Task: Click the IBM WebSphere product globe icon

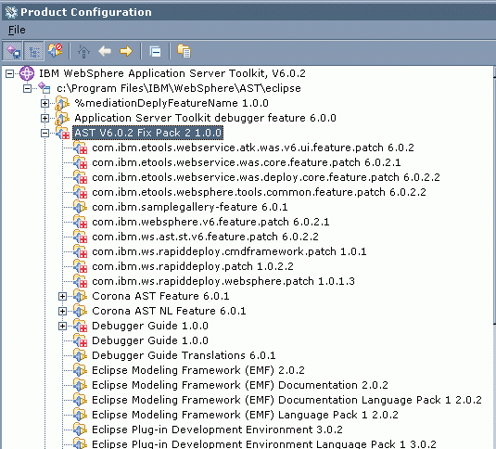Action: point(27,73)
